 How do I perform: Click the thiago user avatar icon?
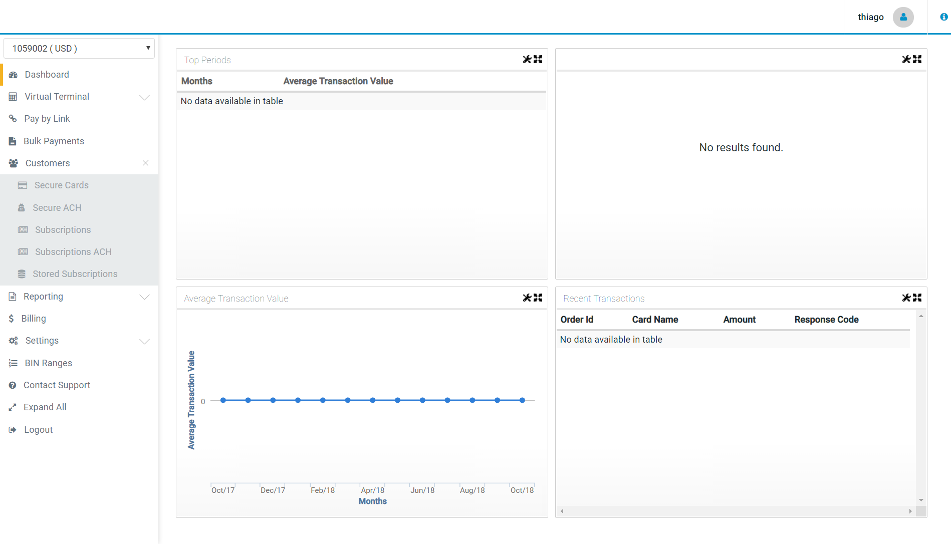coord(903,17)
